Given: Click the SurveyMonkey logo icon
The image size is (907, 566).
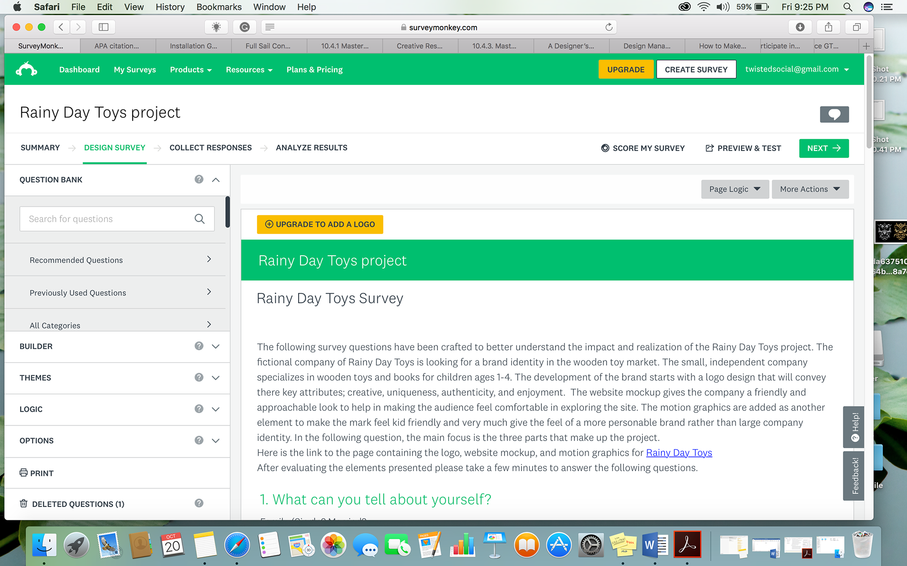Looking at the screenshot, I should coord(26,69).
